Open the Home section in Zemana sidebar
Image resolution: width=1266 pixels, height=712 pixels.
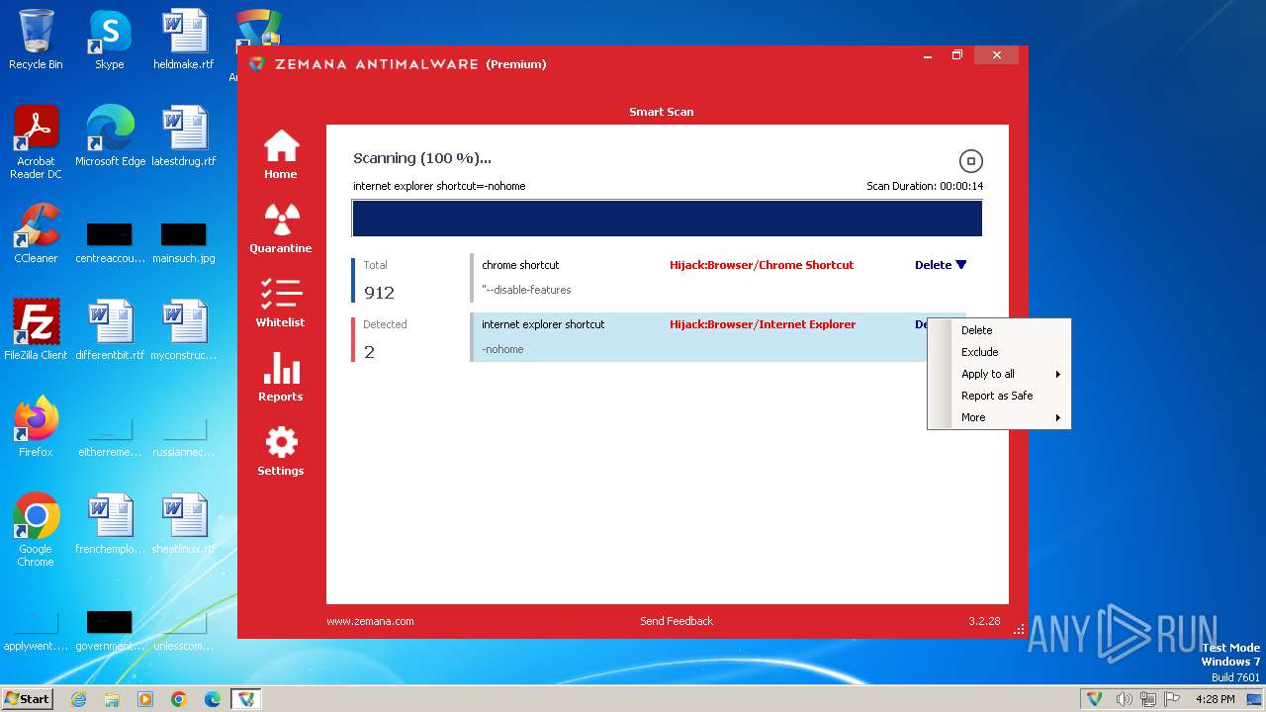coord(281,154)
